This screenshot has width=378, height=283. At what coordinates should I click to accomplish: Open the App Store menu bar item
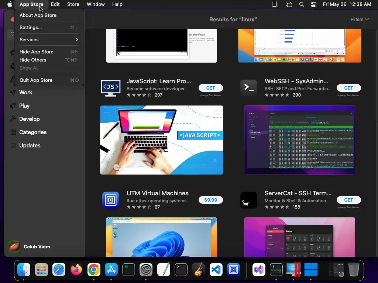coord(31,4)
